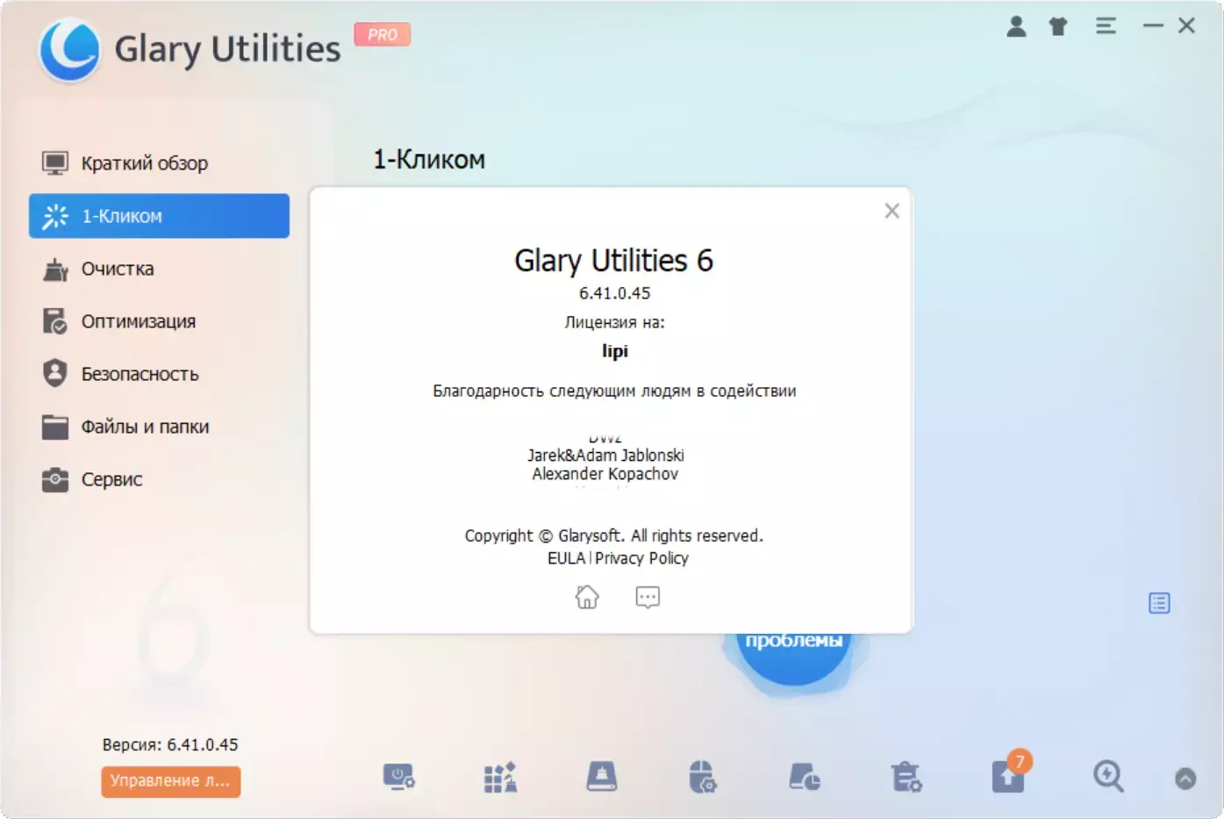Open the Краткий обзор section
This screenshot has width=1224, height=819.
coord(159,163)
